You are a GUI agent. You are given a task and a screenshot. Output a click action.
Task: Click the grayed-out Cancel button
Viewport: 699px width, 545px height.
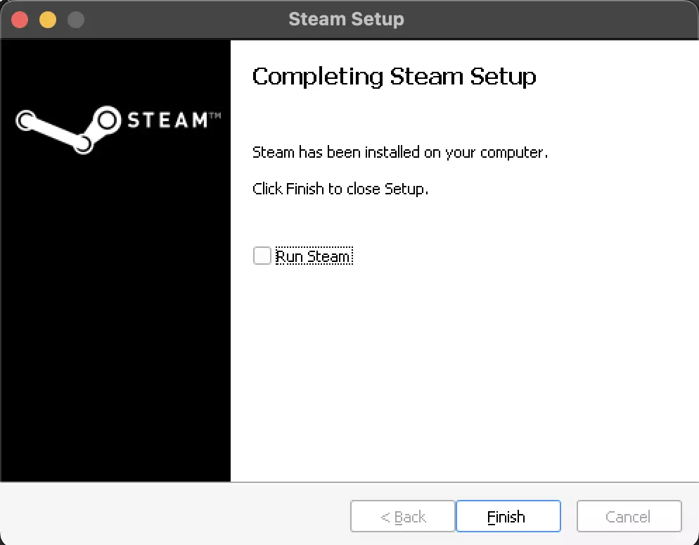(629, 516)
